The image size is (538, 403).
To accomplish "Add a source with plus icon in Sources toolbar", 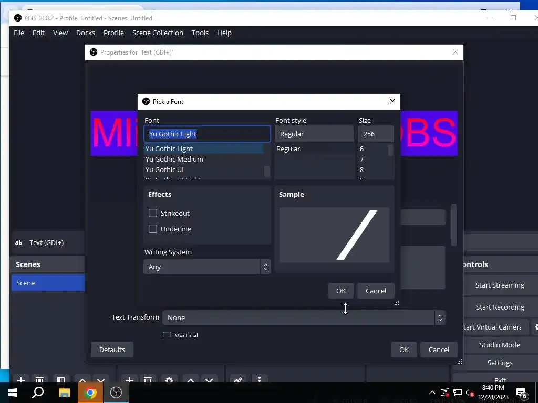I will pos(129,379).
